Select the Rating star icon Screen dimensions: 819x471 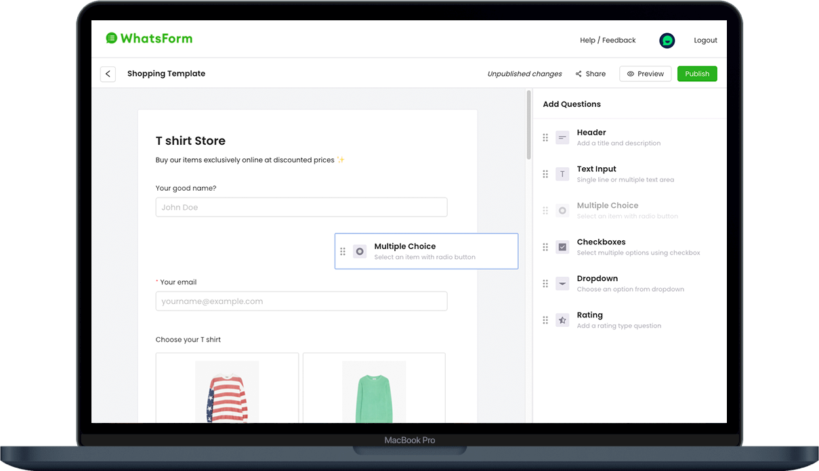[x=562, y=320]
